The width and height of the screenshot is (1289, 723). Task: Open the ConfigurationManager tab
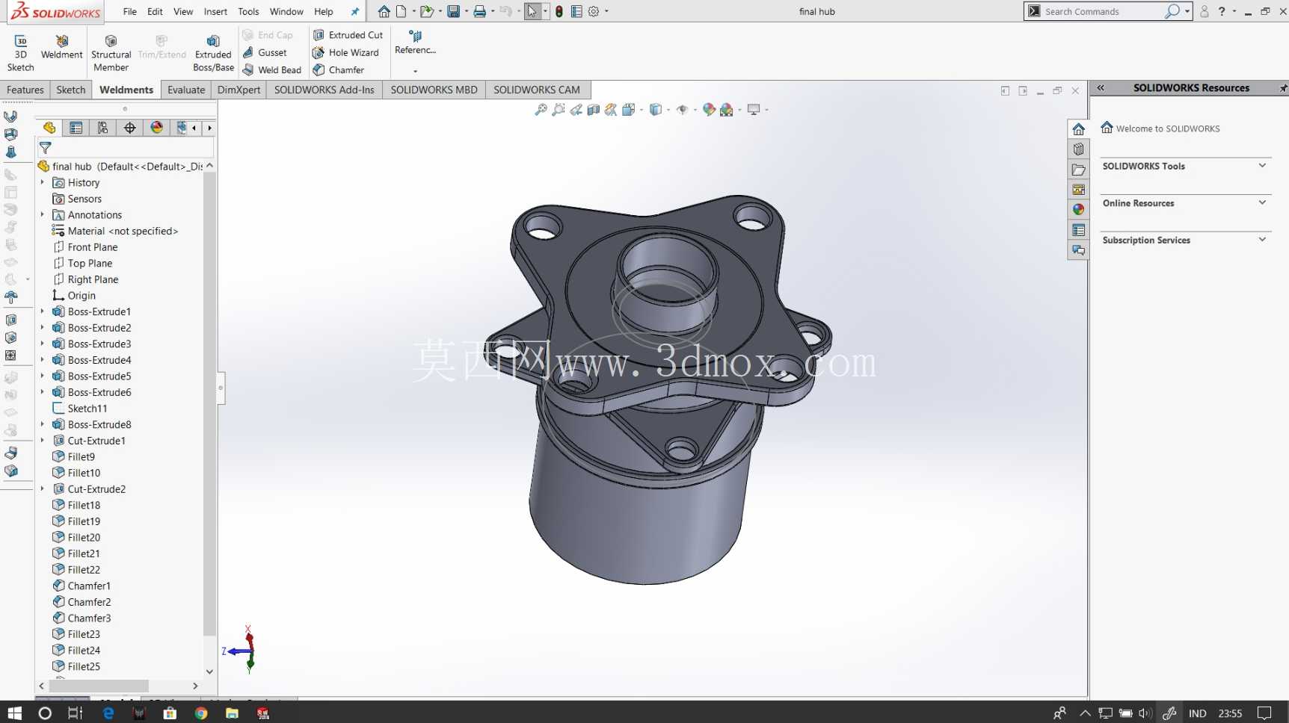[x=102, y=128]
